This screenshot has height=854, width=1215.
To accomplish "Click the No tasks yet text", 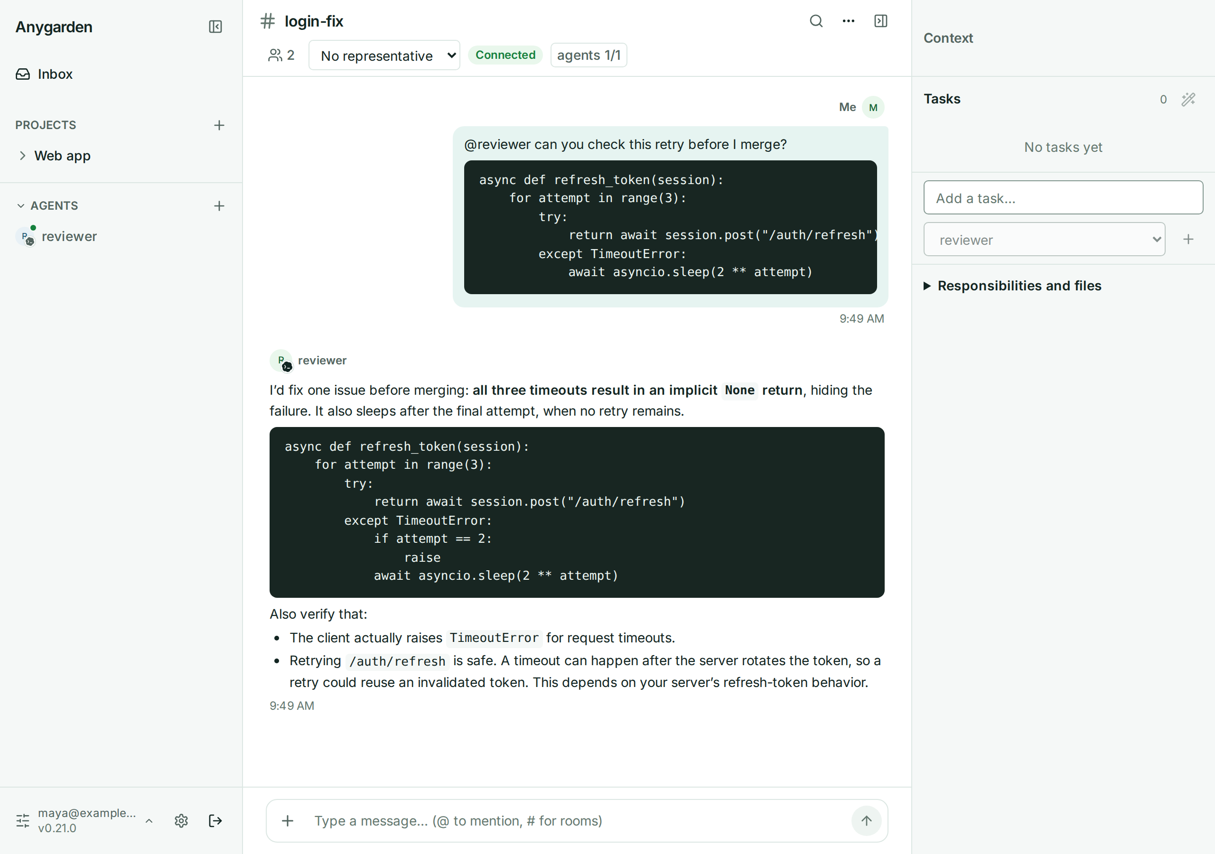I will [1063, 147].
